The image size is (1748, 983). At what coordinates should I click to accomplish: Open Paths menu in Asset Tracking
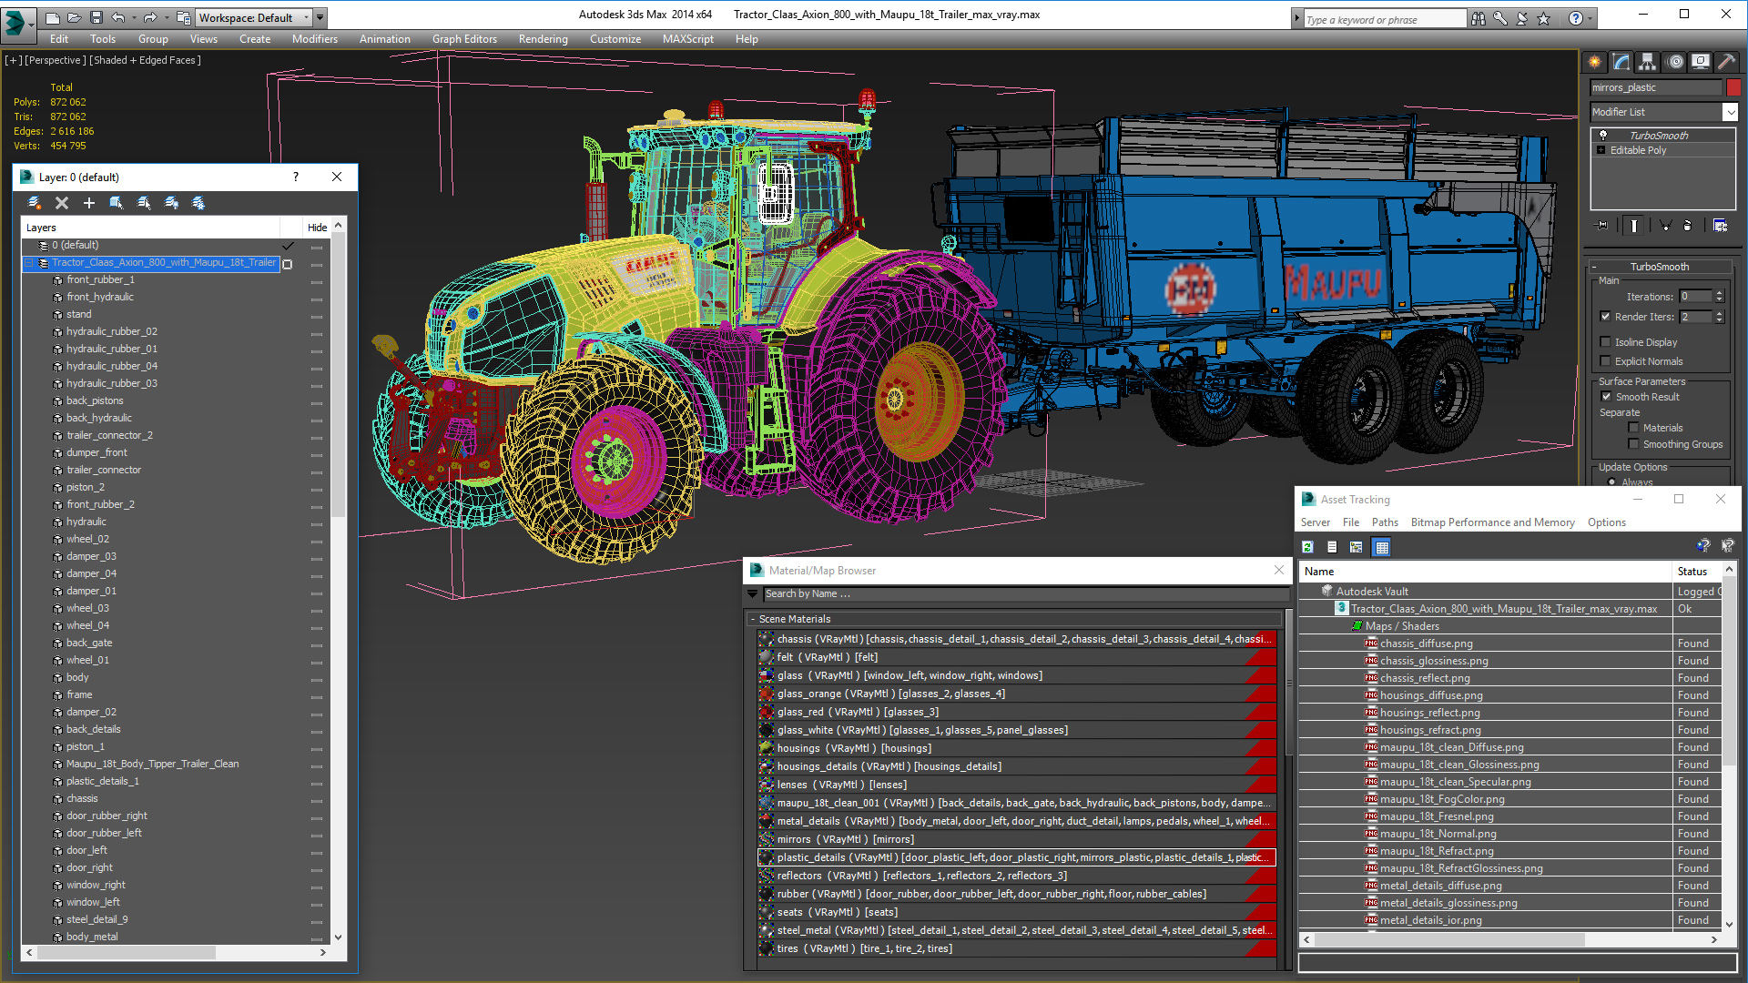click(1385, 522)
